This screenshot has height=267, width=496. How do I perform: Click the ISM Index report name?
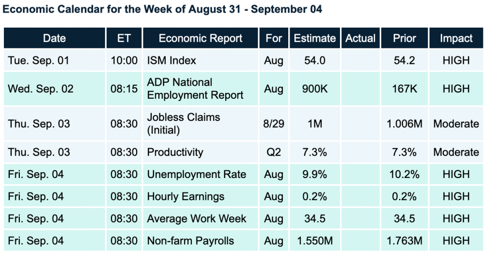tap(172, 60)
